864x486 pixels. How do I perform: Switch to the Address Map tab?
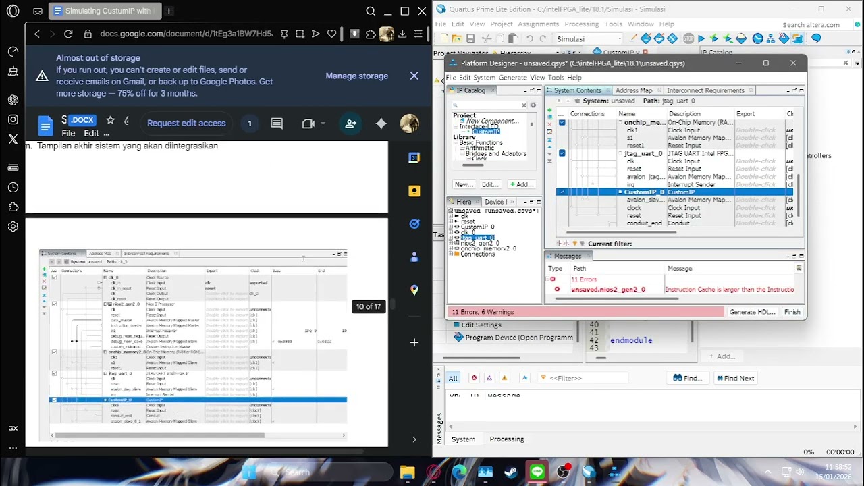pos(634,90)
